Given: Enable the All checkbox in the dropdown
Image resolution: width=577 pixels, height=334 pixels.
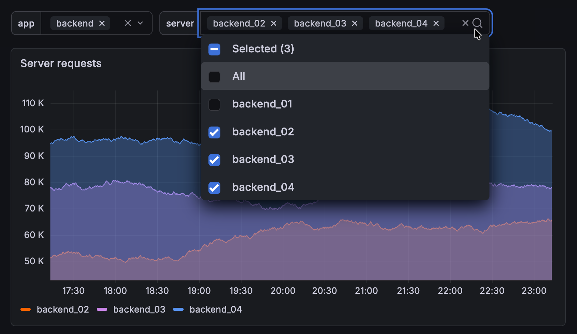Looking at the screenshot, I should click(x=214, y=77).
